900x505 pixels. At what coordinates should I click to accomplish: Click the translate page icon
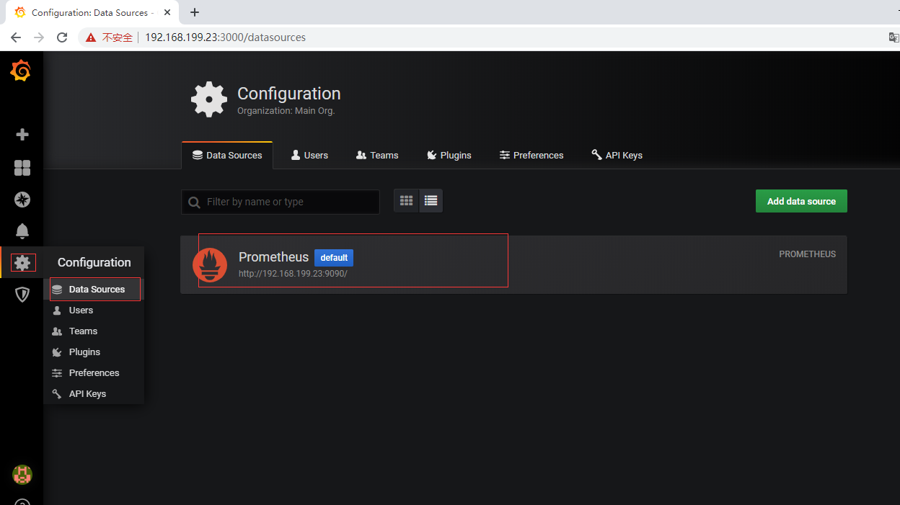point(894,37)
